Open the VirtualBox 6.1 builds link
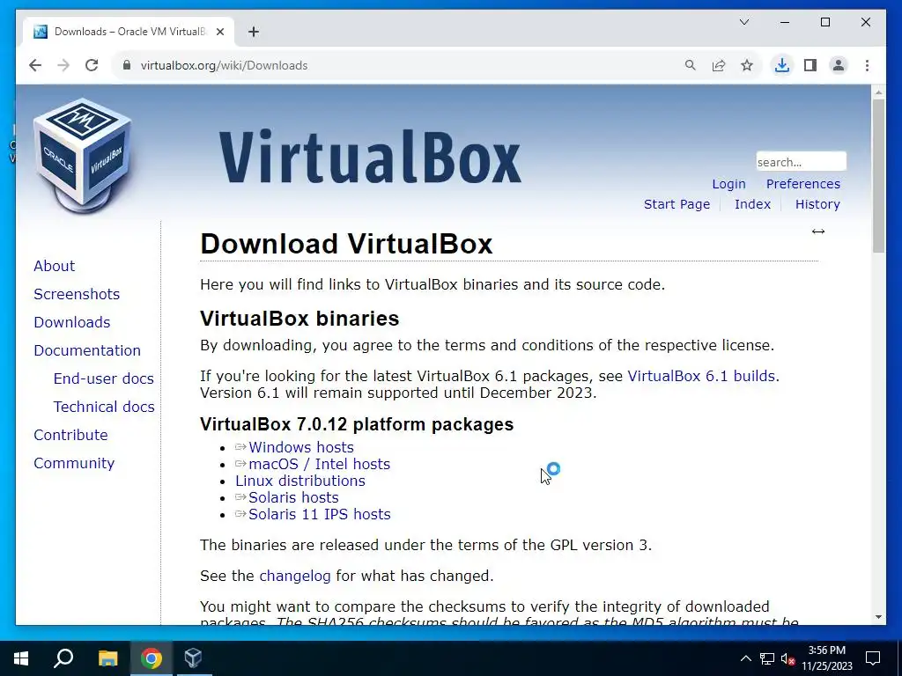Screen dimensions: 902x676 701,376
